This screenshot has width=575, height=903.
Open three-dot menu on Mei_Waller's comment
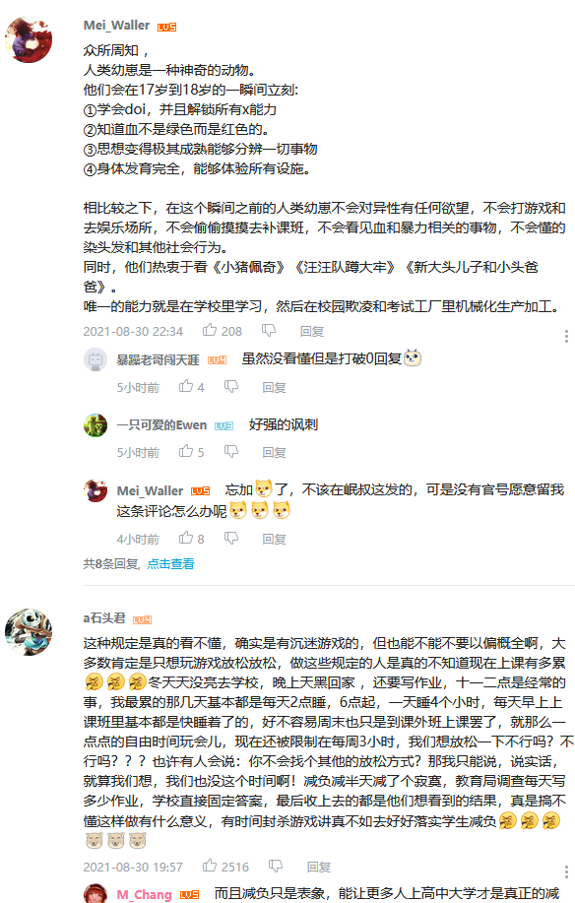click(x=566, y=336)
